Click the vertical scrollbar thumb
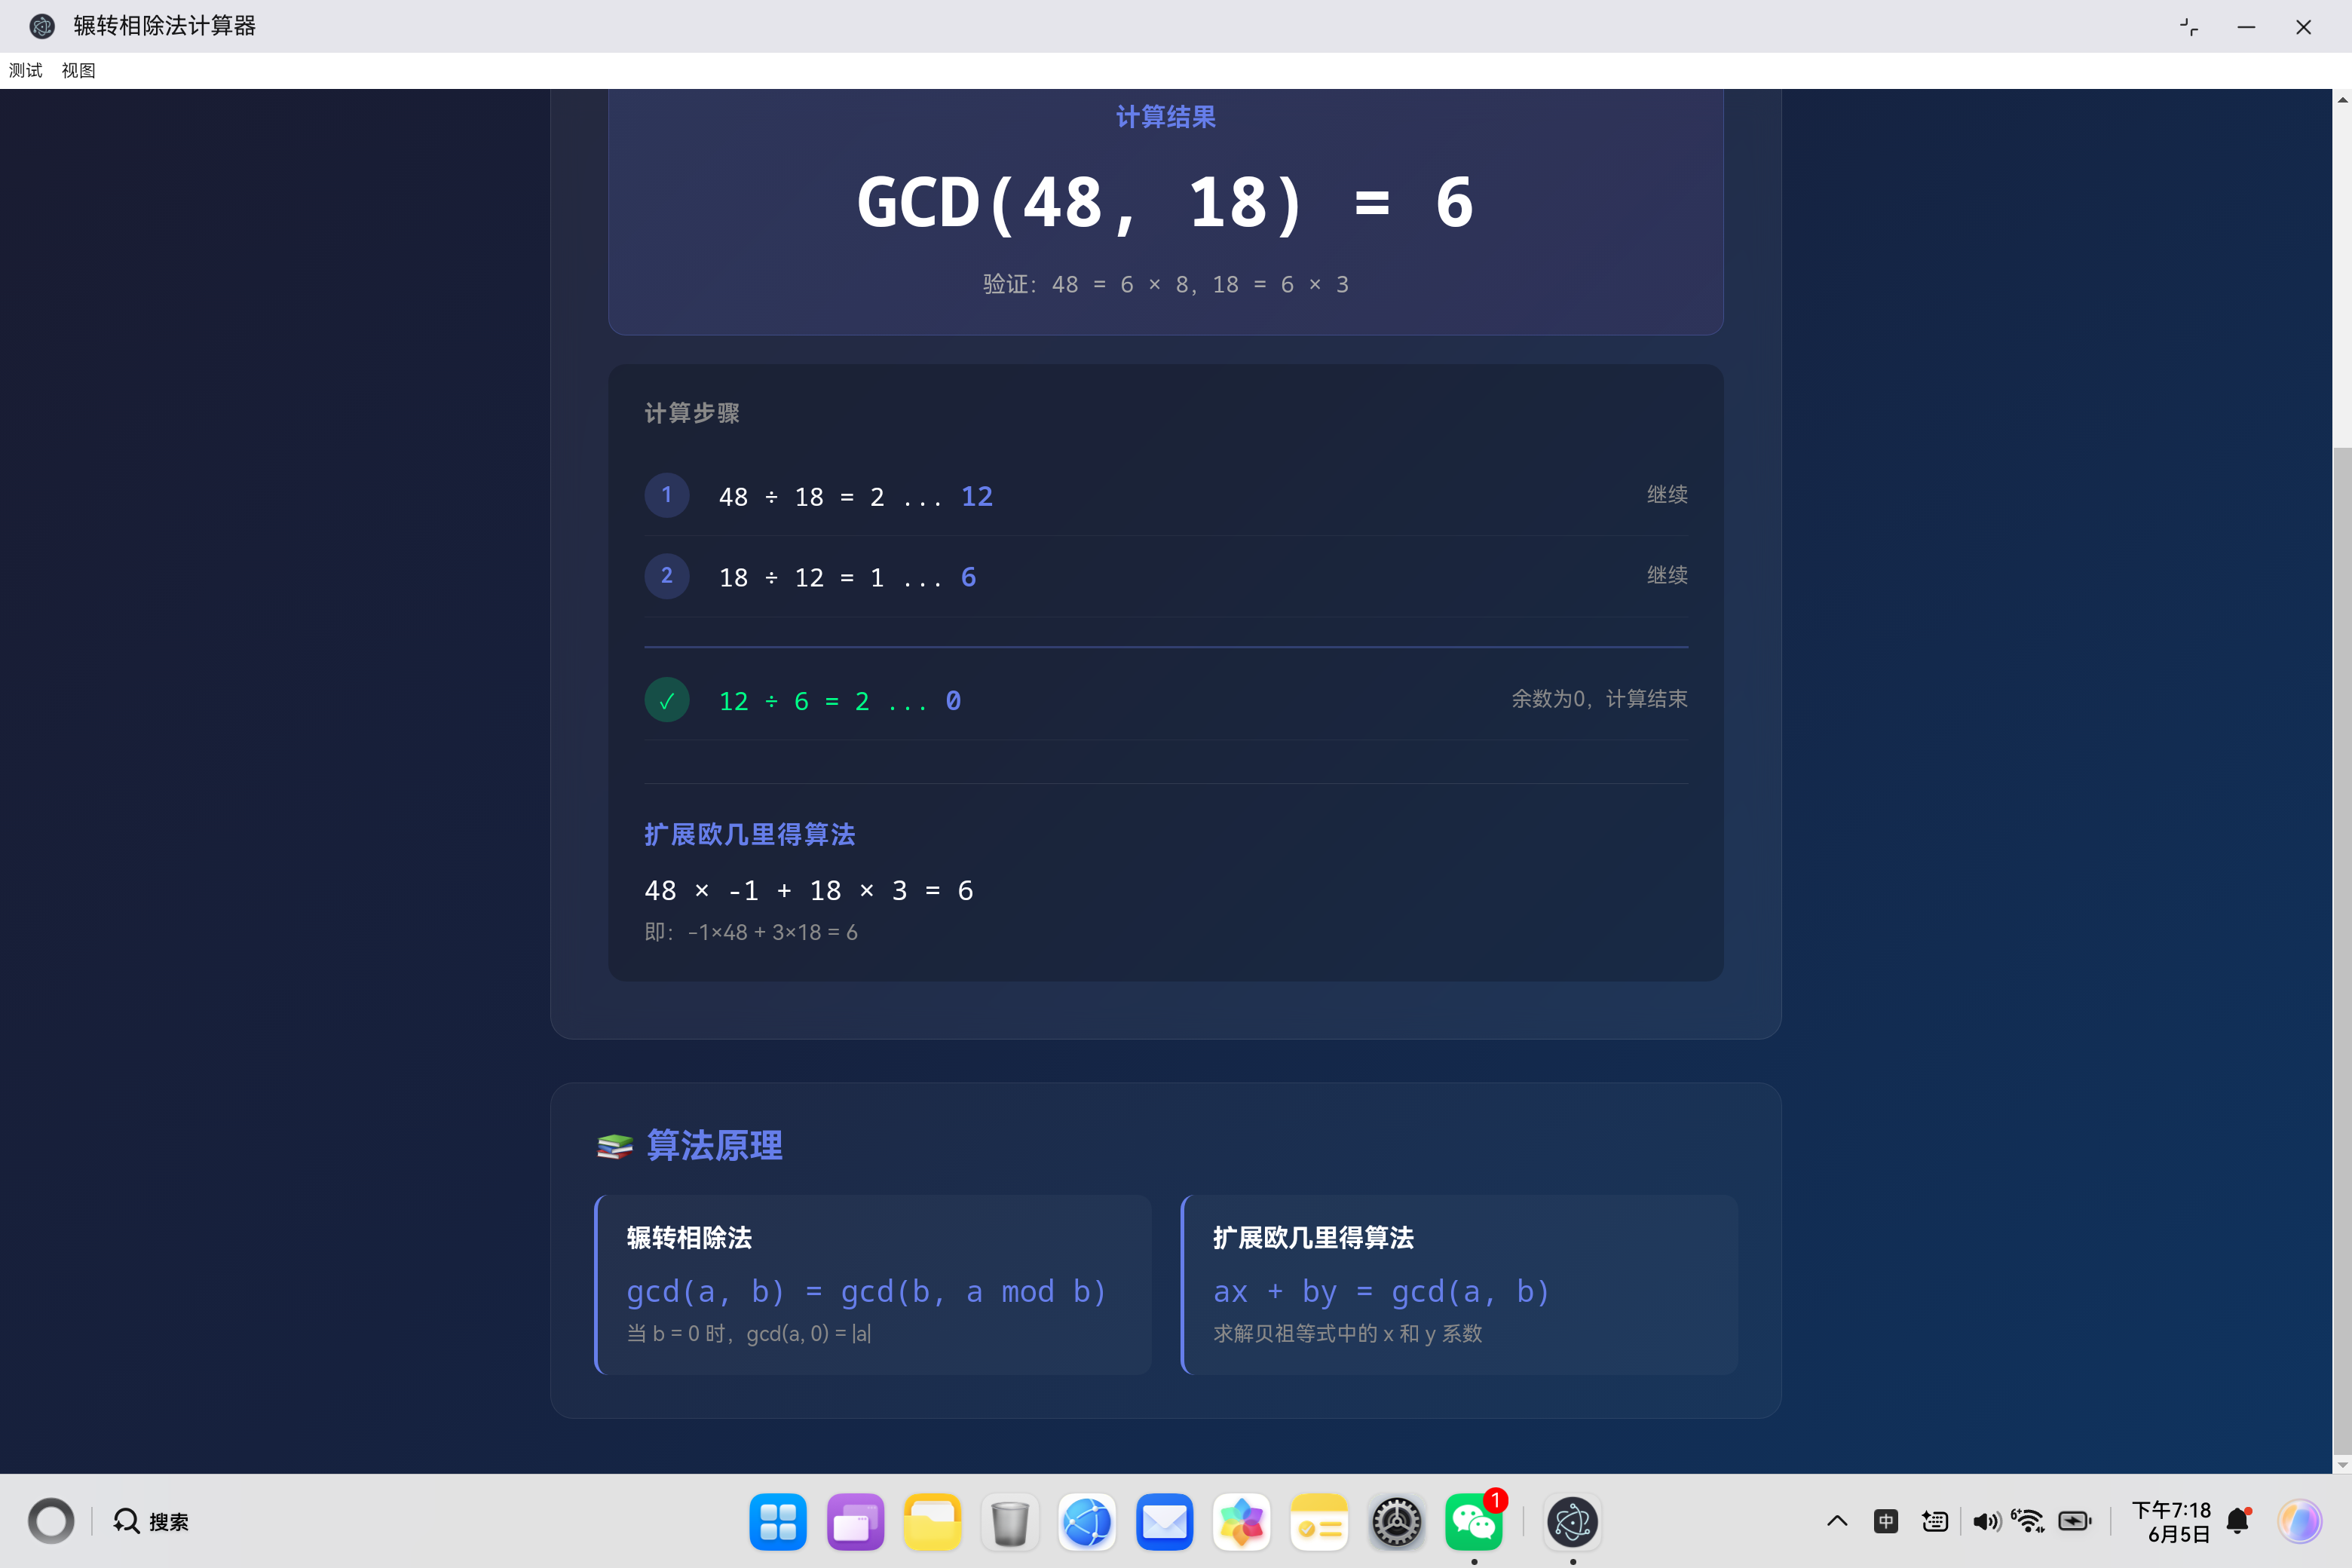 click(x=2342, y=950)
